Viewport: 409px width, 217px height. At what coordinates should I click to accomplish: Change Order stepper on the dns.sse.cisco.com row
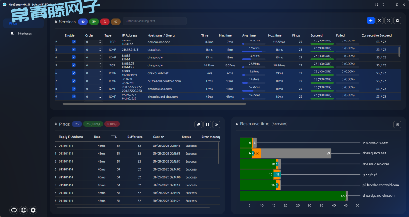100,89
